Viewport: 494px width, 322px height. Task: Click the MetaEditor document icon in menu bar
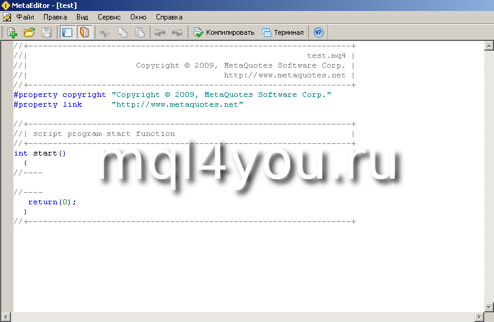[7, 17]
